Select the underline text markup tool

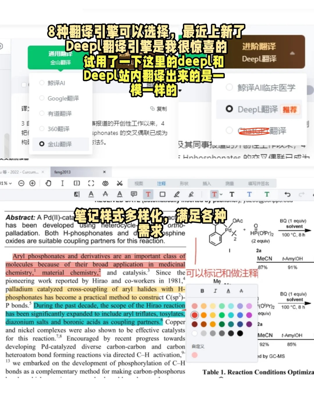(x=91, y=194)
